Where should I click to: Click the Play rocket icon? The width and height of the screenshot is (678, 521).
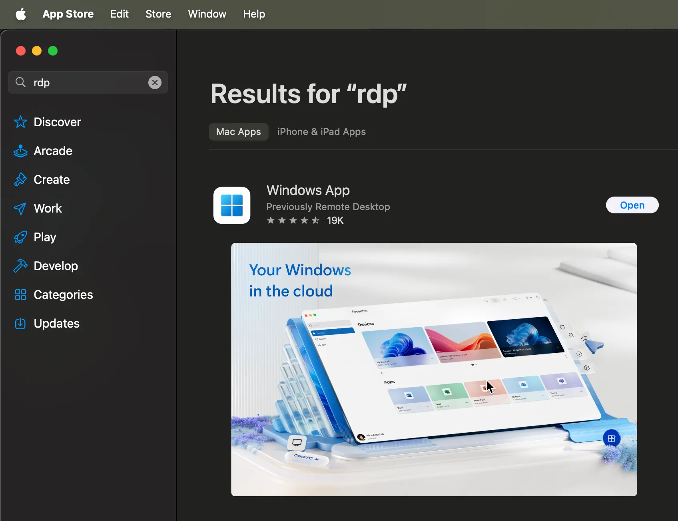click(20, 237)
